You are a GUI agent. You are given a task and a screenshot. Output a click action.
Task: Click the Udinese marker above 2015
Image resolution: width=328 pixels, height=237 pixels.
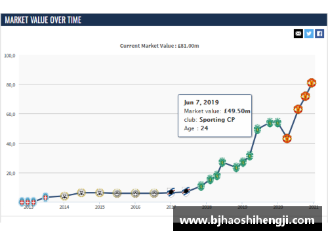100,192
